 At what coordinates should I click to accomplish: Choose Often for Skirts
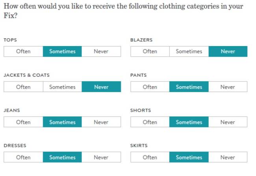coord(150,157)
